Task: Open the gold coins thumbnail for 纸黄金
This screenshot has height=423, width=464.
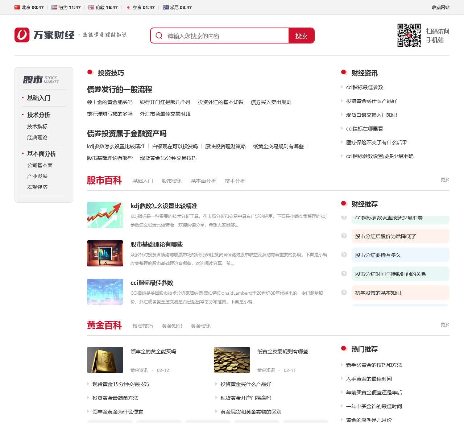Action: coord(232,360)
